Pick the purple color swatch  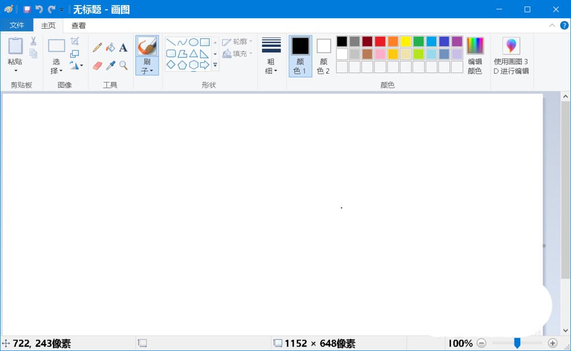coord(457,41)
